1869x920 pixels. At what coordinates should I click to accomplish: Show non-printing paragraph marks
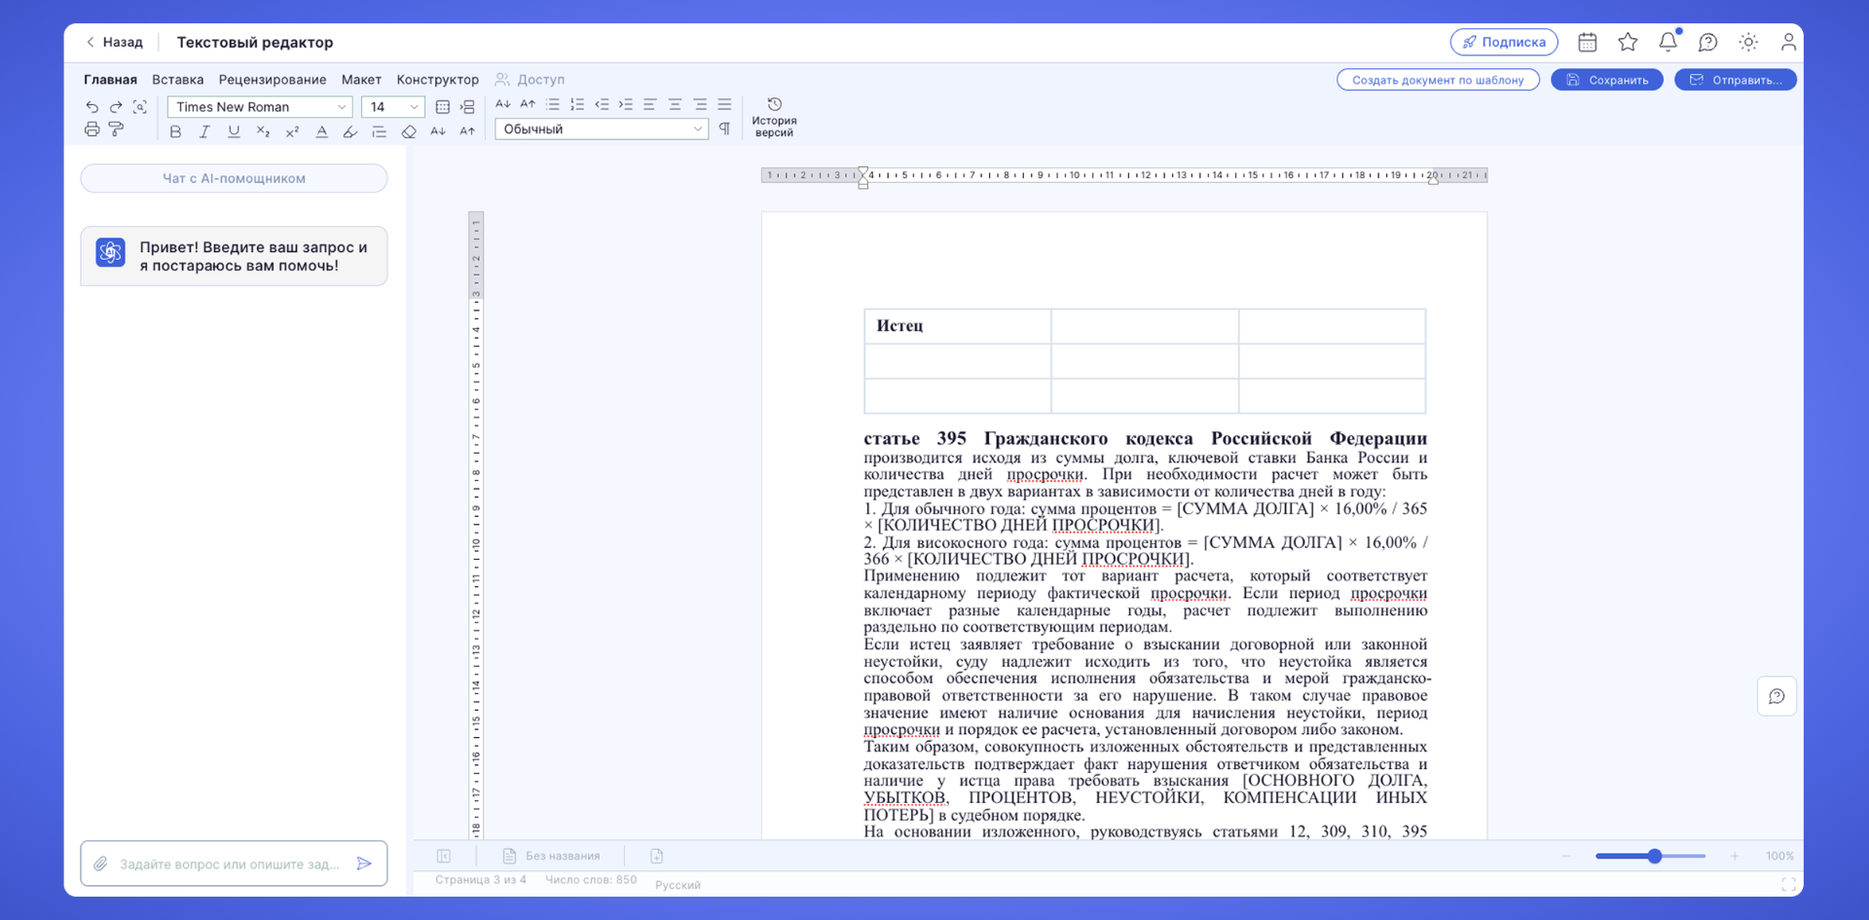point(725,129)
